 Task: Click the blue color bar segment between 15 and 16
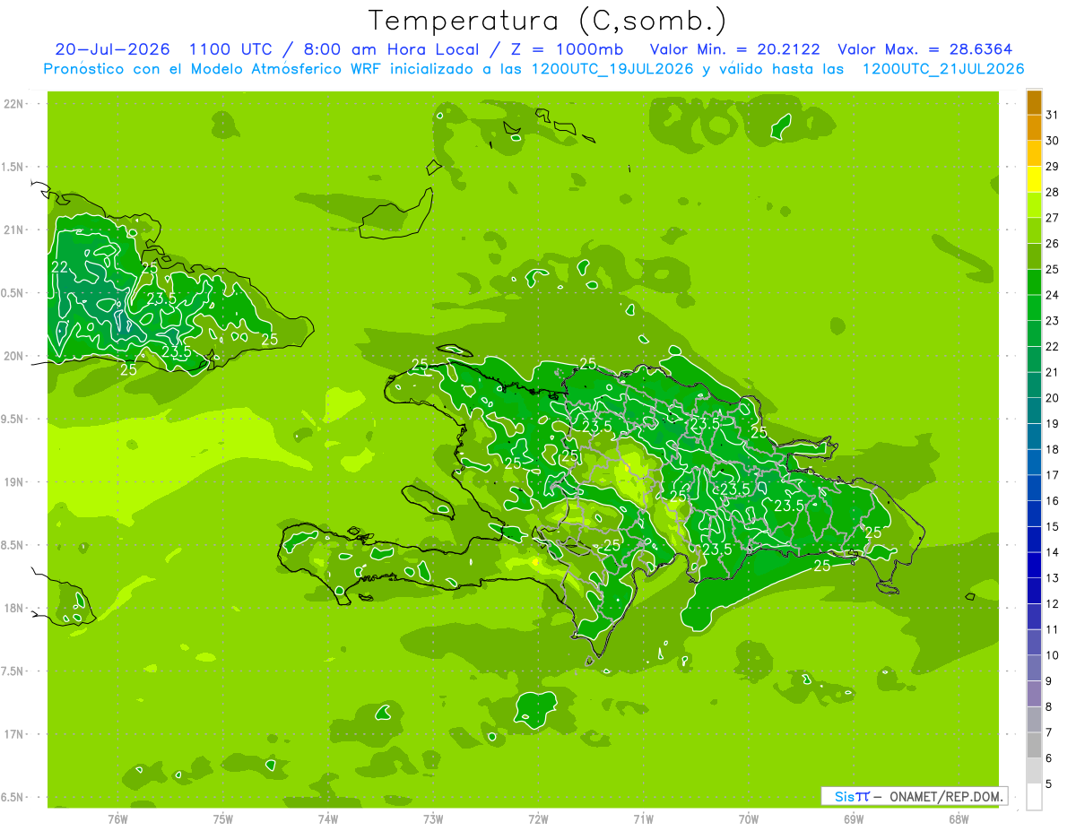1034,514
